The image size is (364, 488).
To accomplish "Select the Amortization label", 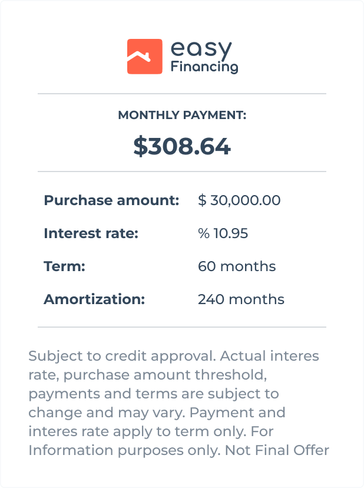I will tap(94, 299).
